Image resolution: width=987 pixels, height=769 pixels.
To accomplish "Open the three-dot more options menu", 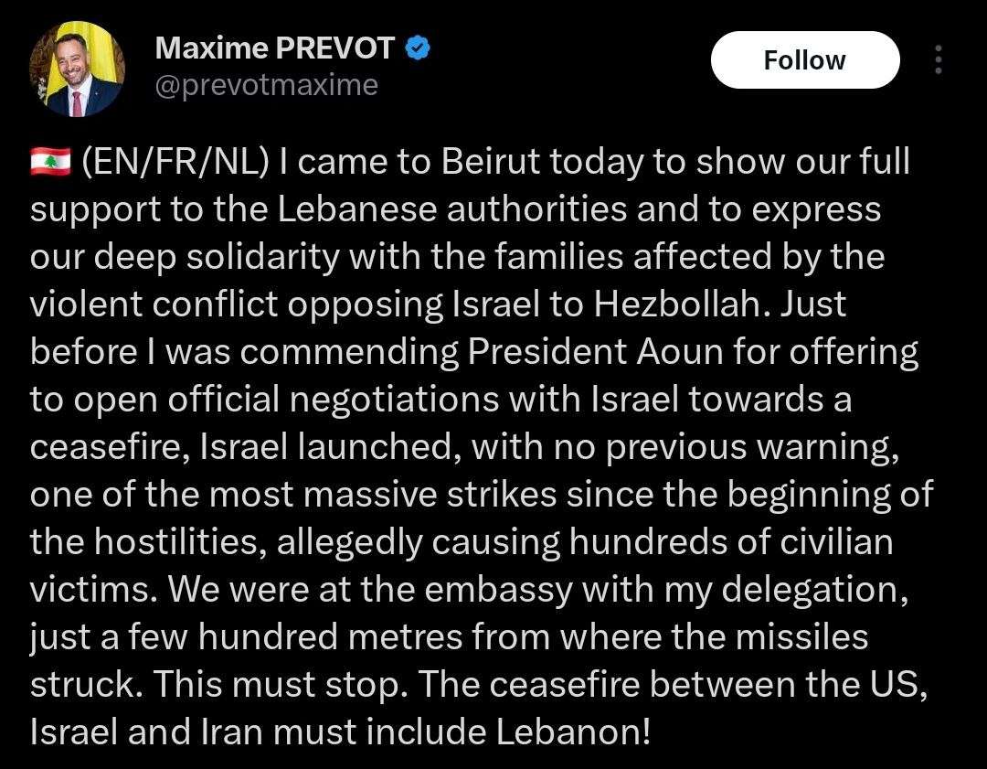I will 939,60.
